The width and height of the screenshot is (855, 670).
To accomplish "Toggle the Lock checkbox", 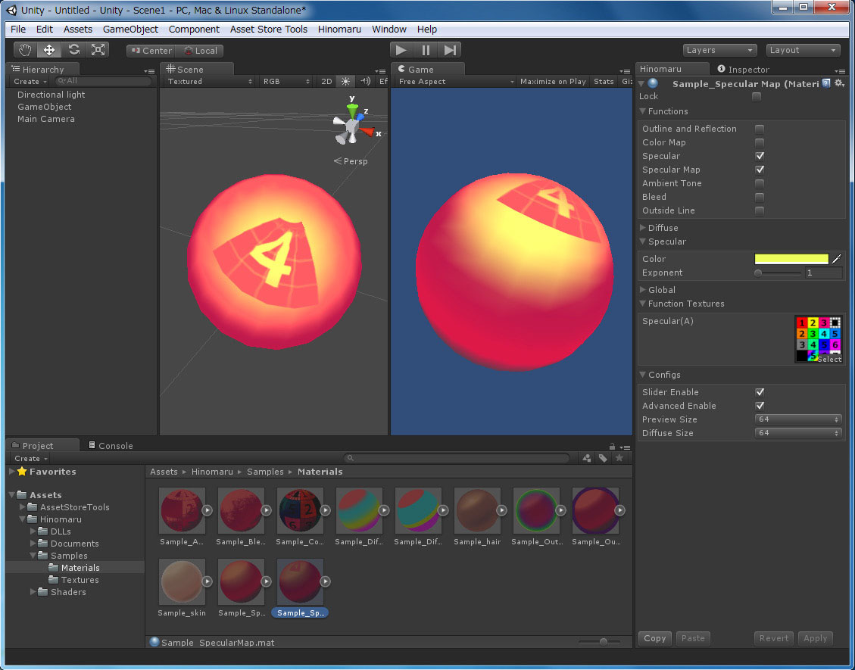I will point(757,96).
